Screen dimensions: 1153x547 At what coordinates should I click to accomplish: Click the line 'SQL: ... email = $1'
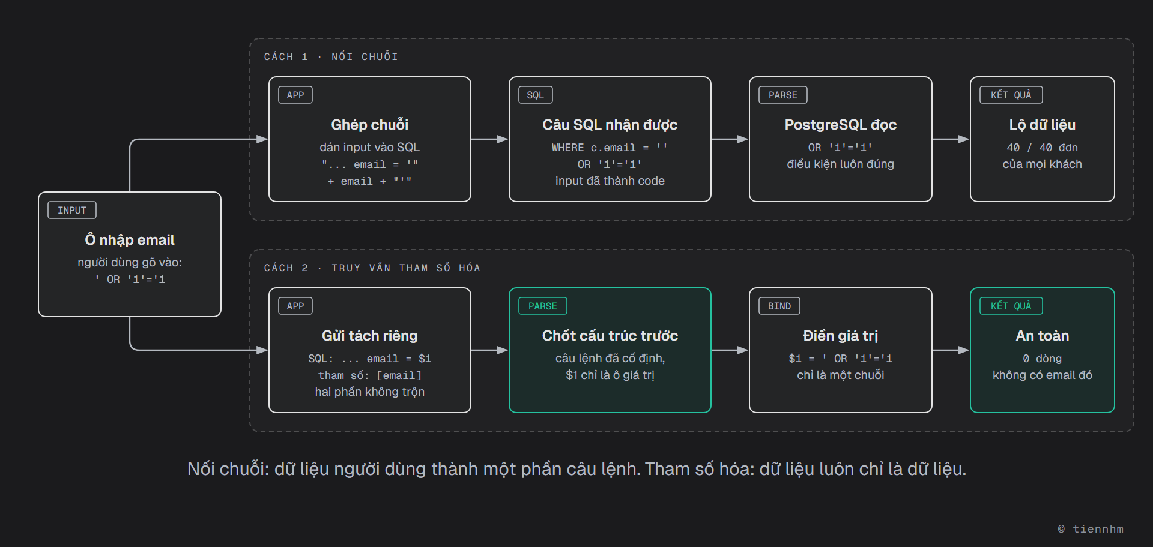coord(370,359)
